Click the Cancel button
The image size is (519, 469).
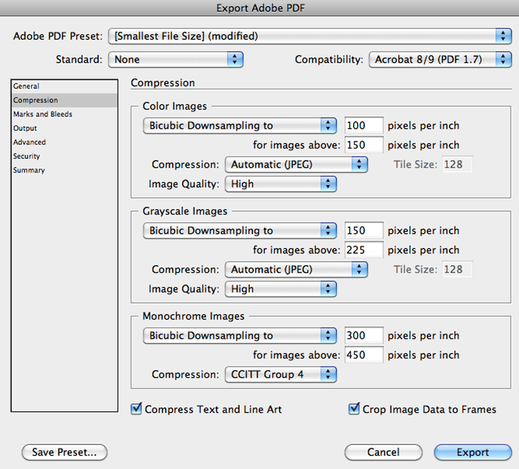tap(383, 452)
